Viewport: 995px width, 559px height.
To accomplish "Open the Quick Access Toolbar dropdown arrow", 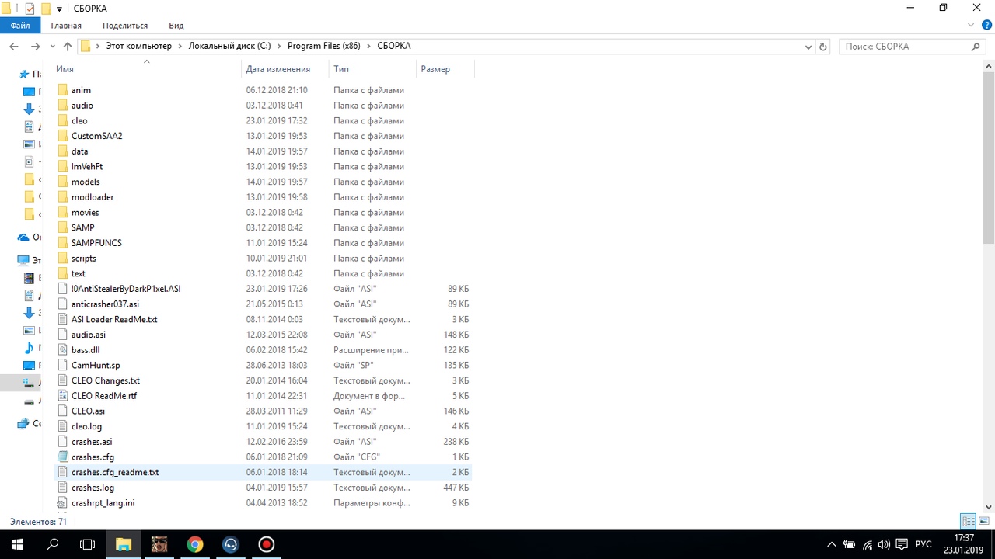I will [x=60, y=9].
